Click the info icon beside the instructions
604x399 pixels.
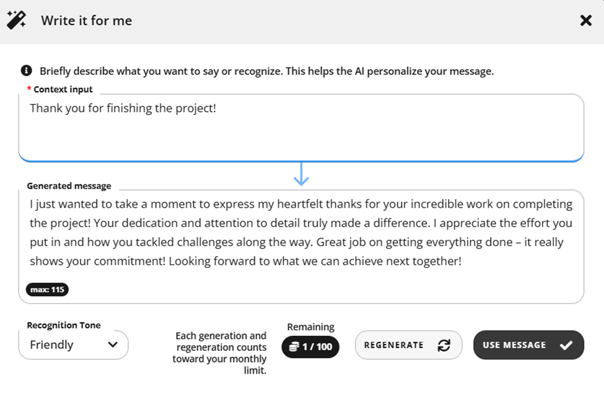click(26, 71)
